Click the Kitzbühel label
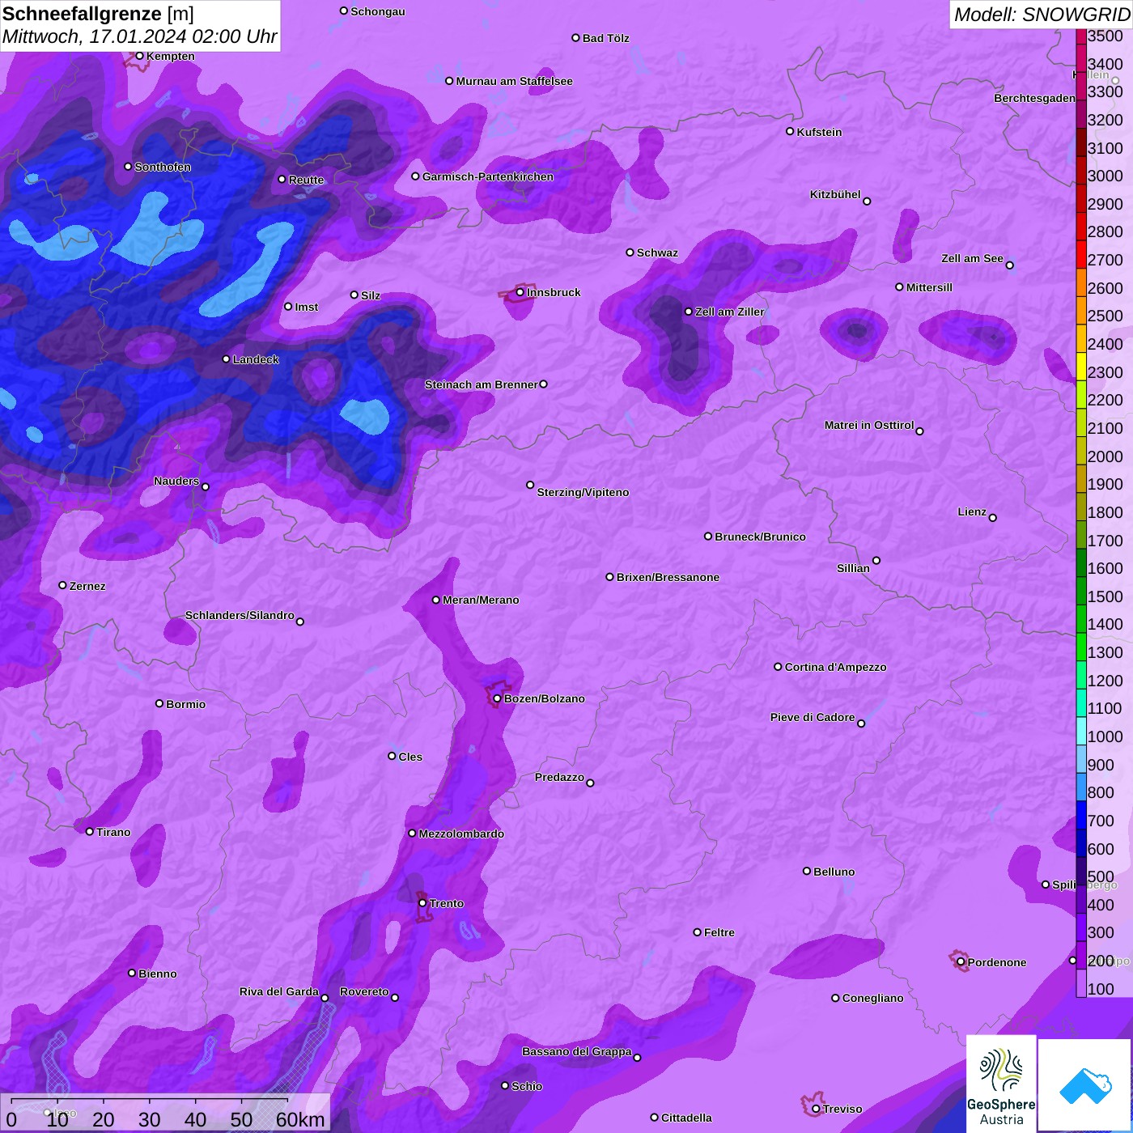Image resolution: width=1133 pixels, height=1133 pixels. [835, 194]
